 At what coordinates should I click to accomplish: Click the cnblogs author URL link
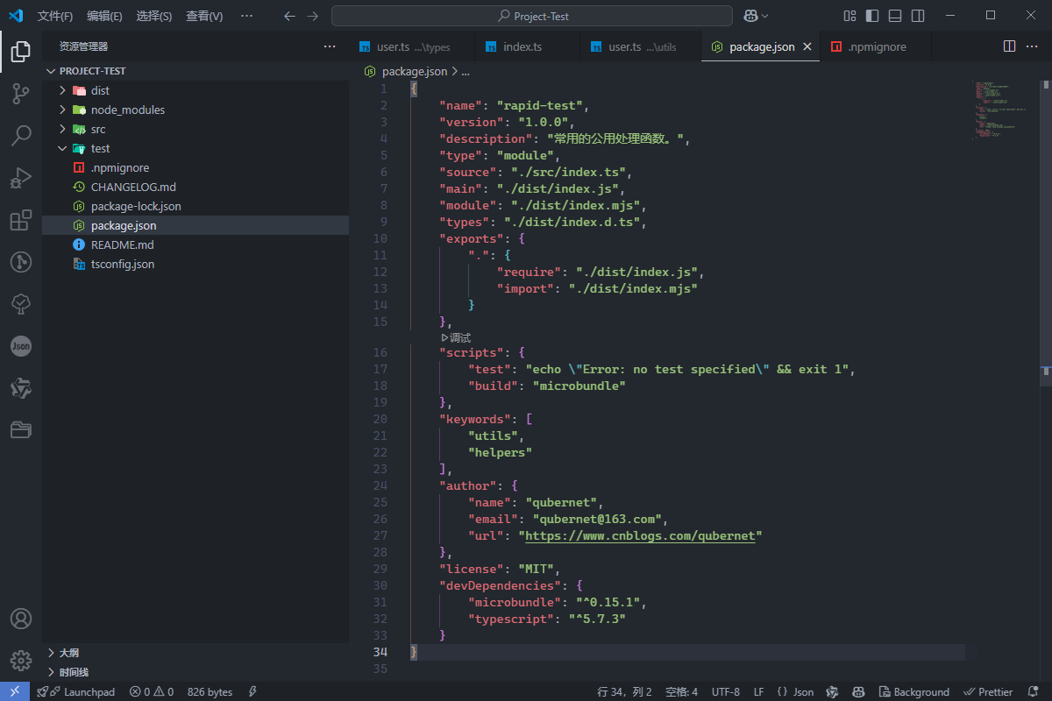[640, 535]
